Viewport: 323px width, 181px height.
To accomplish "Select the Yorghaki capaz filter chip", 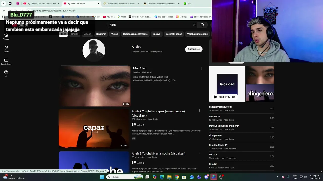I will coord(174,34).
